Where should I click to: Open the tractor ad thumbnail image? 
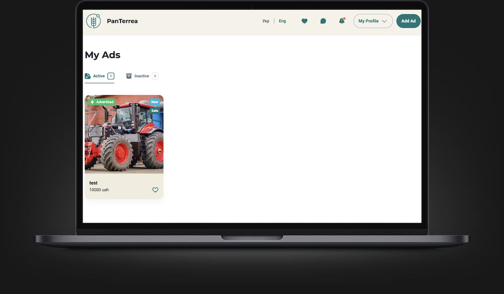124,134
